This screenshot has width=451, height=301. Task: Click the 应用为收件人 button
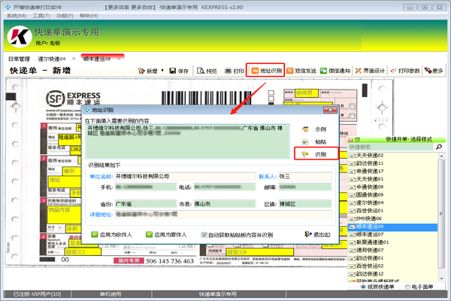point(111,235)
